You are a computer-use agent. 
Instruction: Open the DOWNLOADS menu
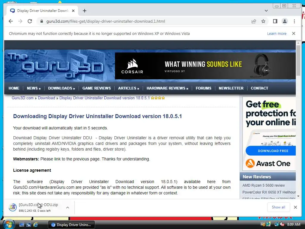pos(61,88)
